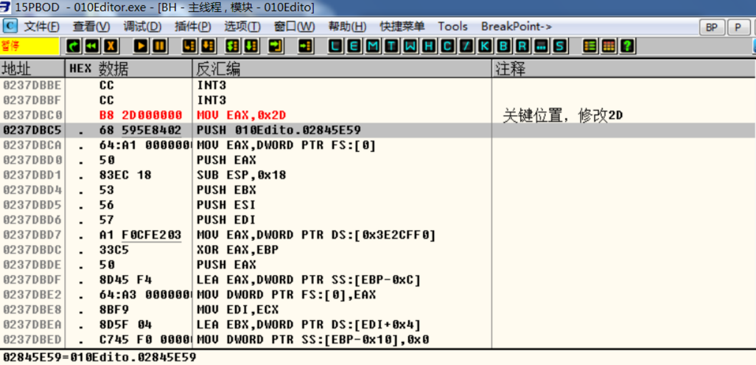Close the debugged program with X icon
The width and height of the screenshot is (756, 365).
click(x=110, y=46)
